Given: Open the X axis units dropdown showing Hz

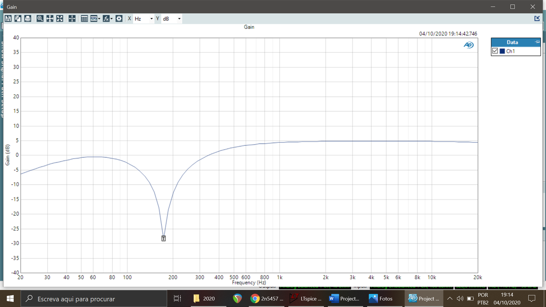Looking at the screenshot, I should point(151,18).
